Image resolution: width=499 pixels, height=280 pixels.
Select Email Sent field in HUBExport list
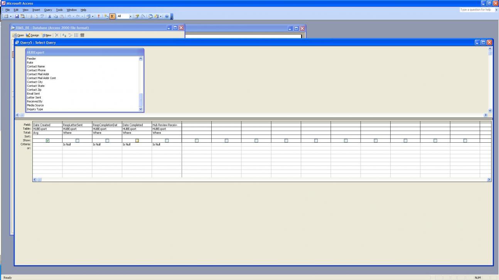33,94
